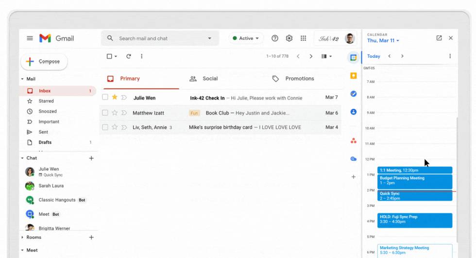Open the More options menu above mail list
Viewport: 476px width, 258px height.
click(141, 56)
